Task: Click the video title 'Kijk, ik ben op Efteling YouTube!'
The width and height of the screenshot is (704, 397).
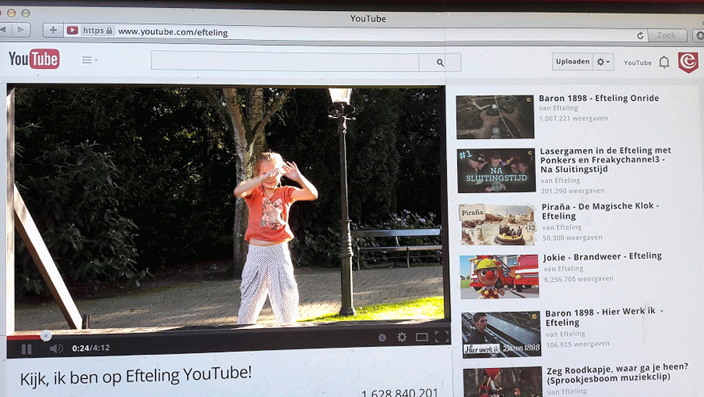Action: click(x=135, y=376)
